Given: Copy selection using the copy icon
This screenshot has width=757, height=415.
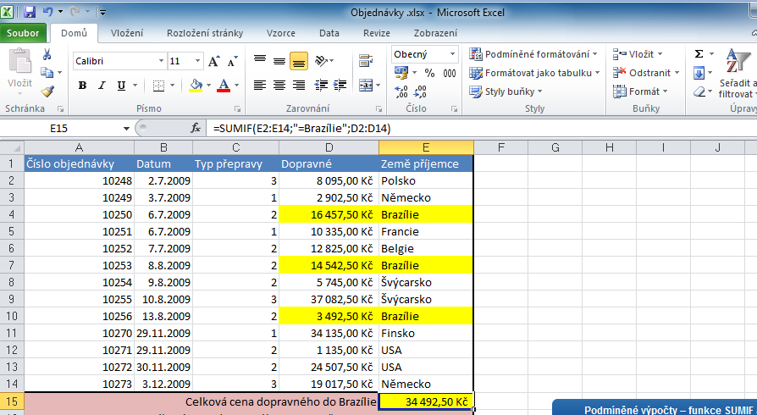Looking at the screenshot, I should click(x=47, y=73).
